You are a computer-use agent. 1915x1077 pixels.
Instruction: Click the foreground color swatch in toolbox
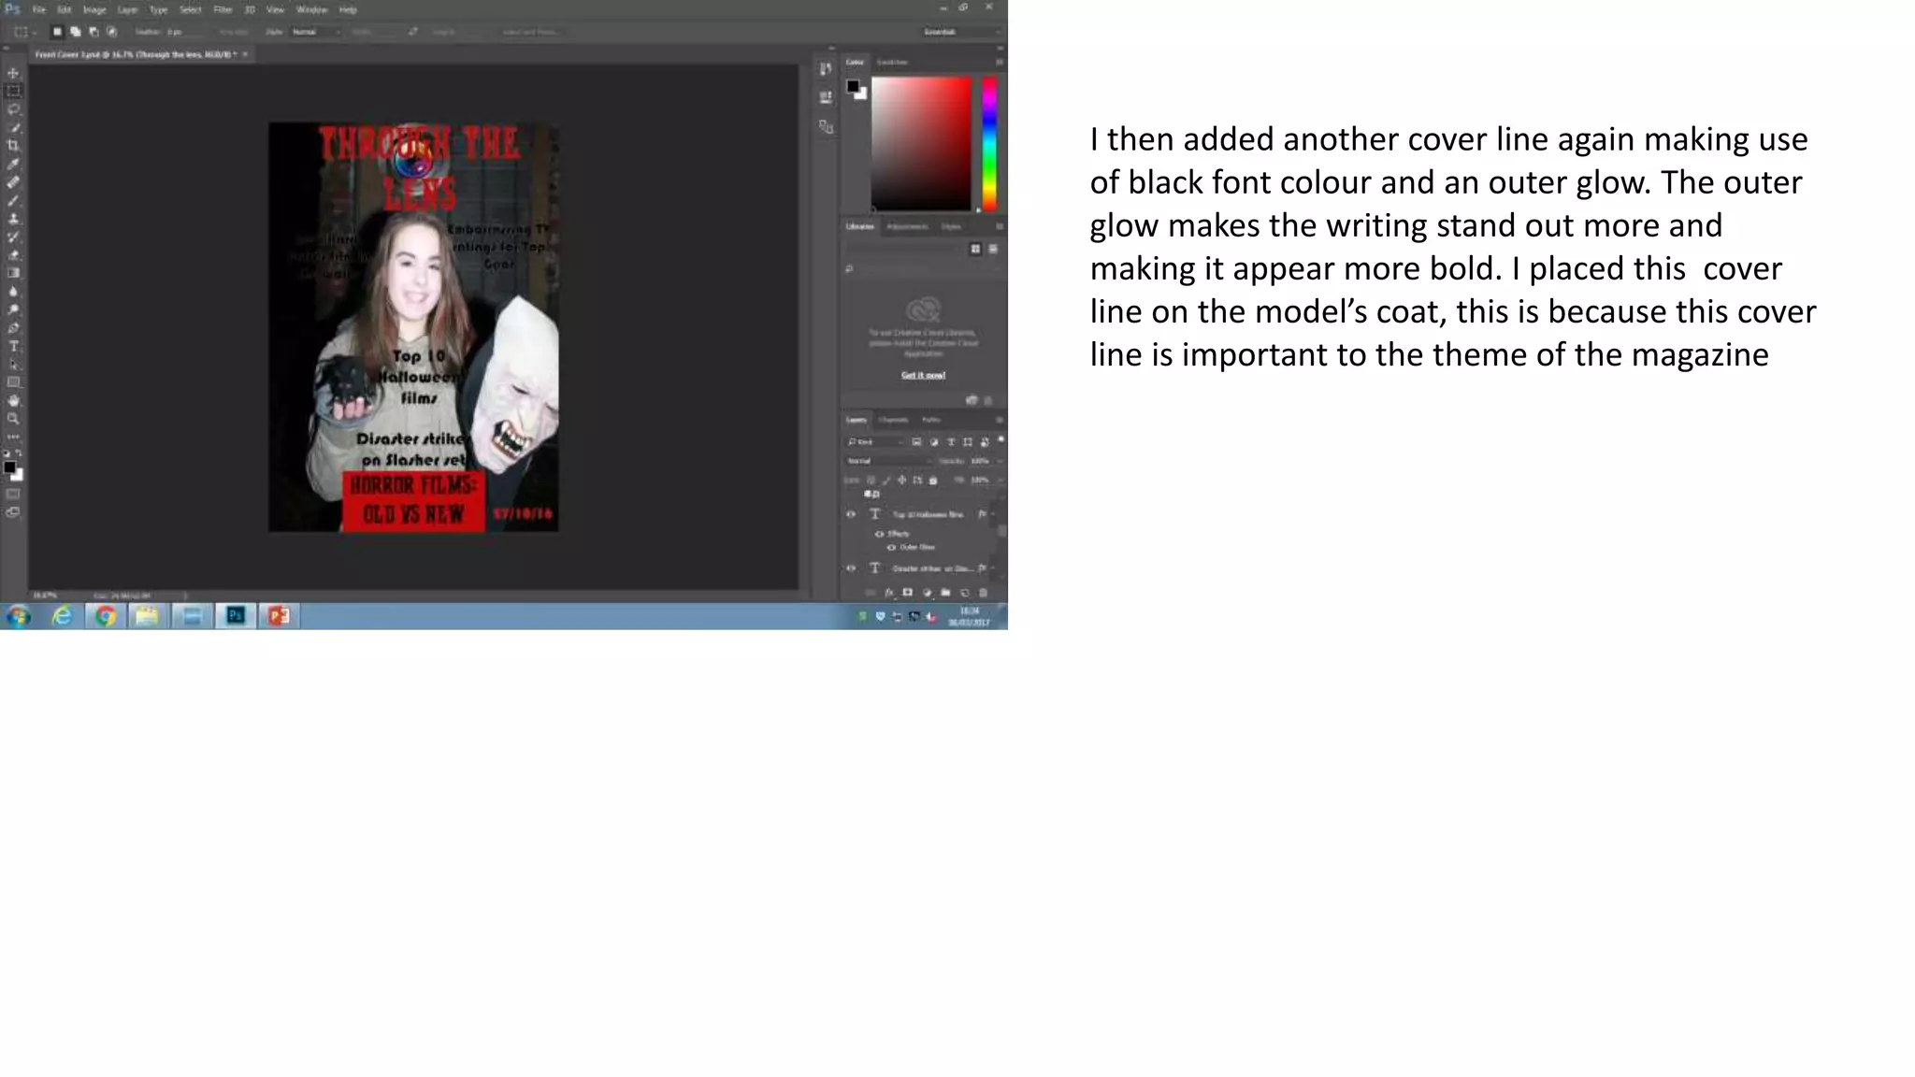pyautogui.click(x=9, y=467)
